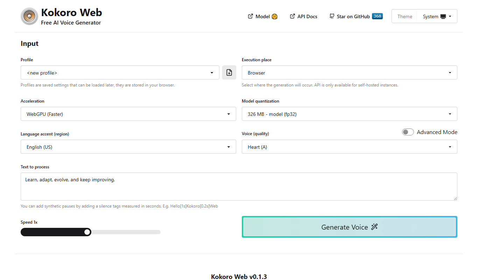Choose a Language accent from the dropdown
This screenshot has width=478, height=280.
tap(128, 147)
